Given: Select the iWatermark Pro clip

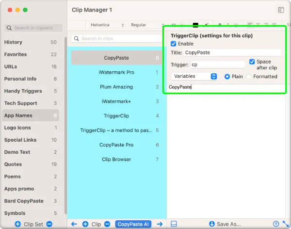Looking at the screenshot, I should click(116, 72).
